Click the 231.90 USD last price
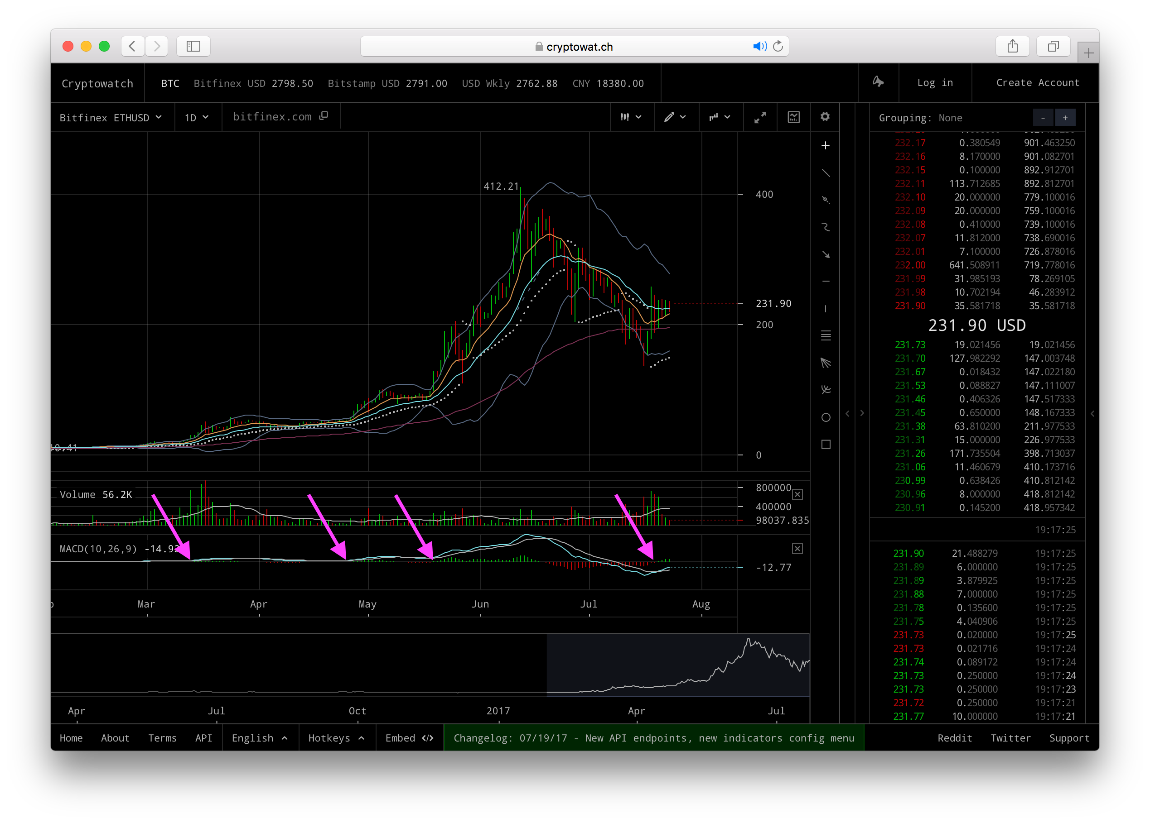The width and height of the screenshot is (1150, 823). pyautogui.click(x=976, y=325)
